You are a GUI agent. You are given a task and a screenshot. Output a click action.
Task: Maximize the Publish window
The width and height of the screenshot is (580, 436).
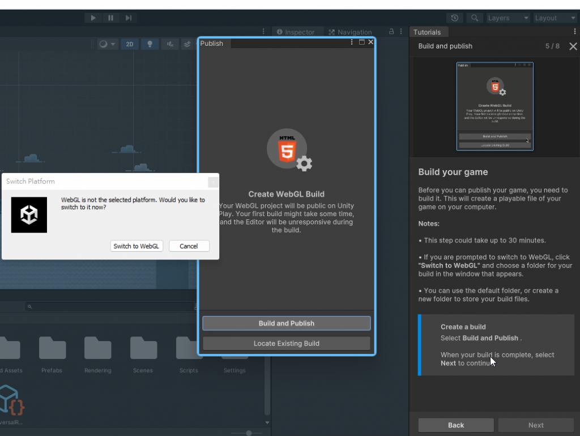362,42
